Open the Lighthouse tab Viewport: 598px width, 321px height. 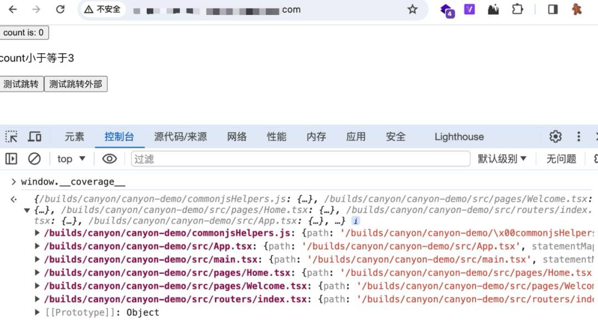(x=459, y=137)
